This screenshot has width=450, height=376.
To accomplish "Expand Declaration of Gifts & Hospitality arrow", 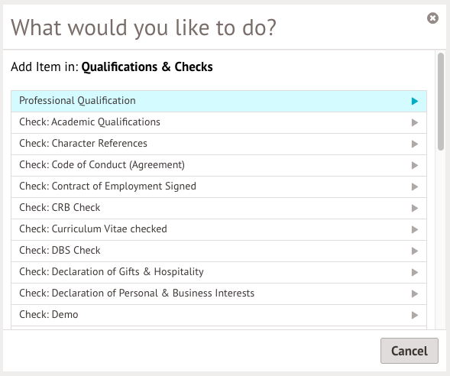I will pyautogui.click(x=414, y=272).
